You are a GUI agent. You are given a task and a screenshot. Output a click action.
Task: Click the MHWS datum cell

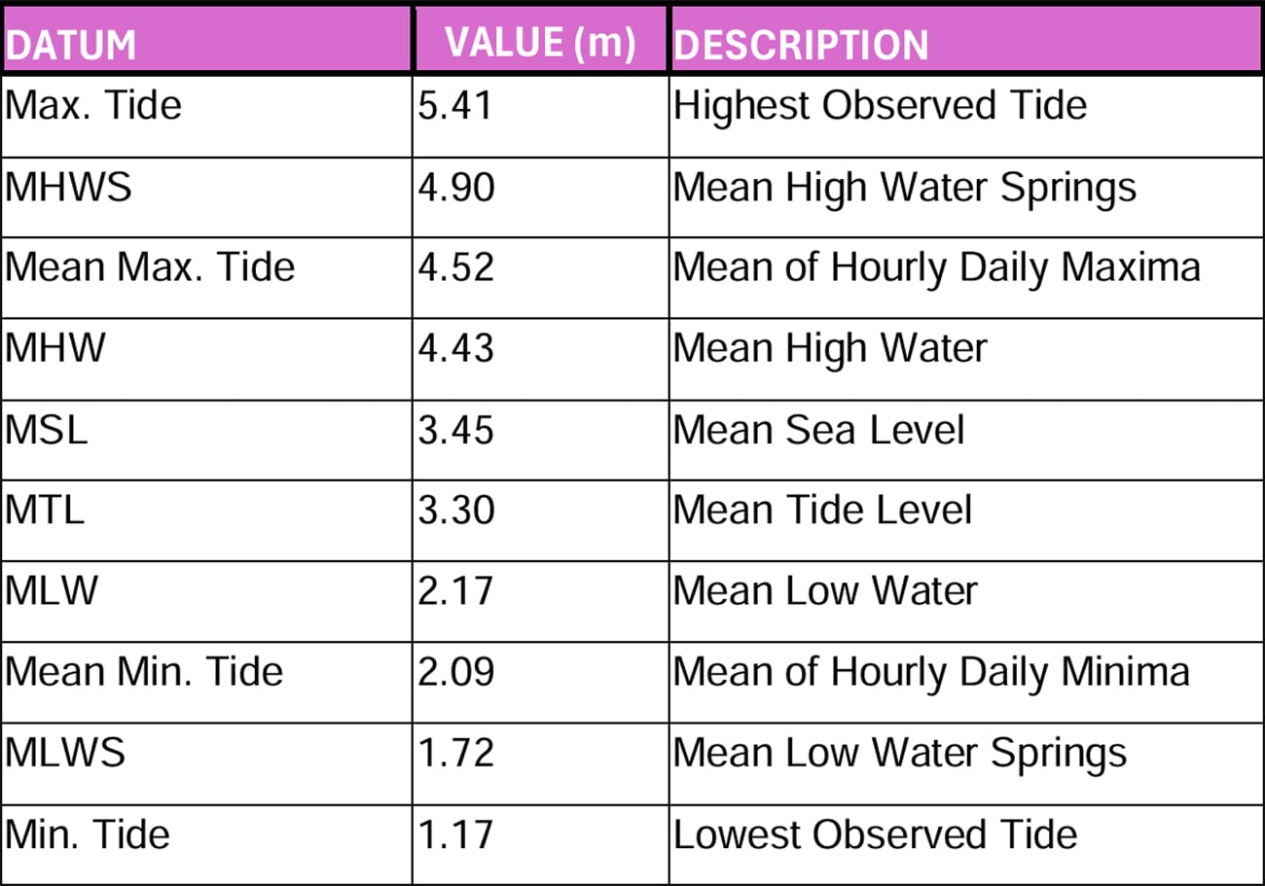[68, 187]
